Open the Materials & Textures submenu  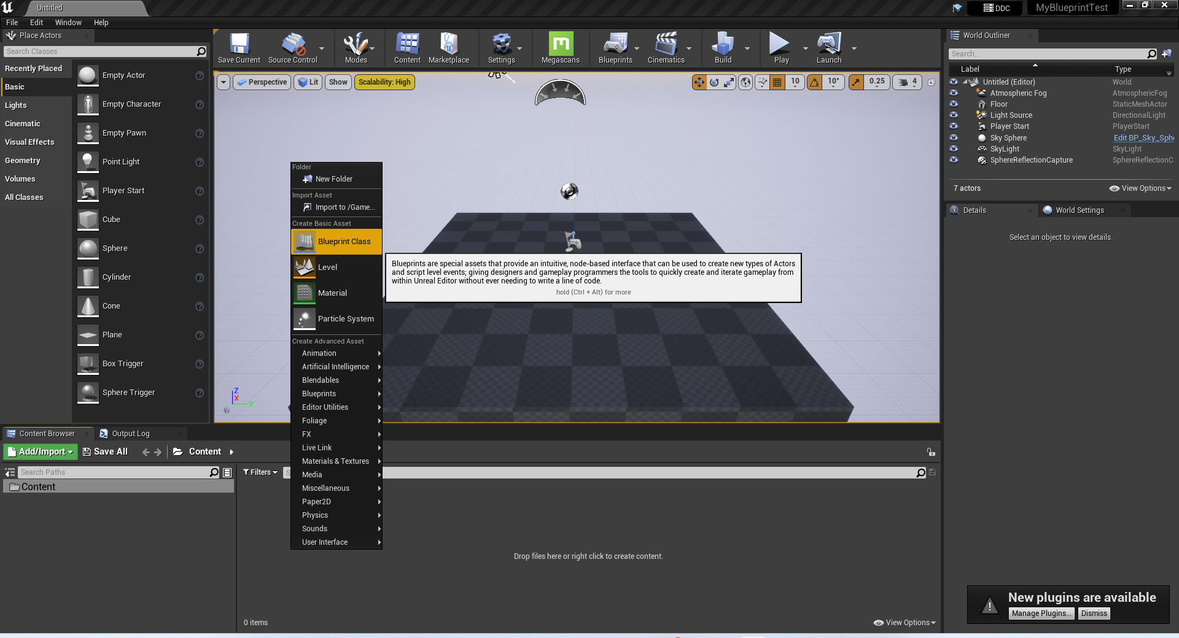(337, 461)
